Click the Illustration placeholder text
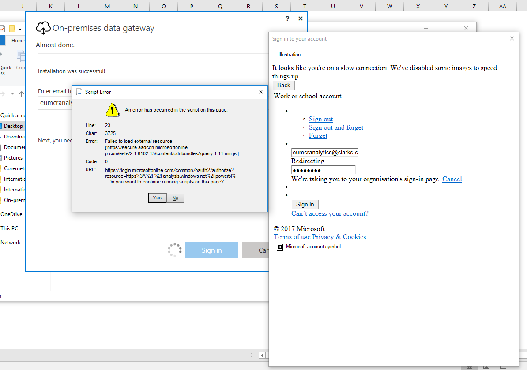 click(290, 55)
